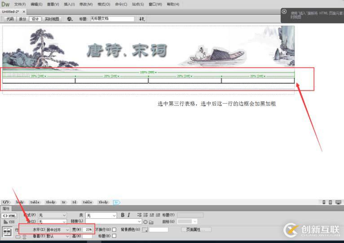344x243 pixels.
Task: Click the code tag selector icon
Action: point(6,202)
